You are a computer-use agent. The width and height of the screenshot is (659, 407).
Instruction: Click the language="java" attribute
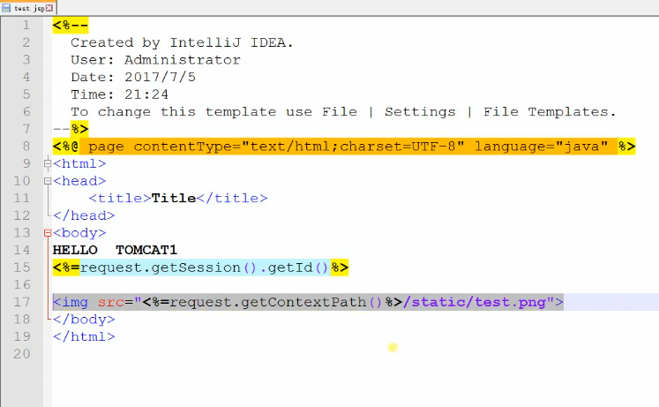tap(542, 147)
